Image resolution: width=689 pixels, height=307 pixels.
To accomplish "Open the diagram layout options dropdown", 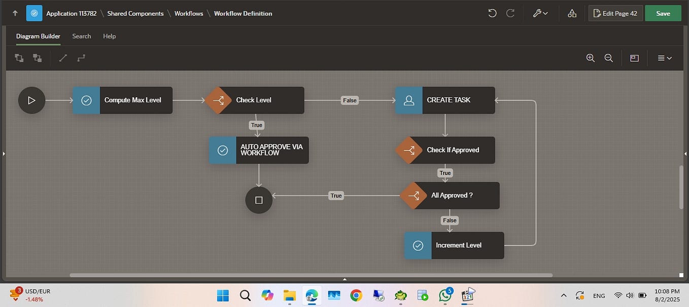I will click(x=664, y=58).
